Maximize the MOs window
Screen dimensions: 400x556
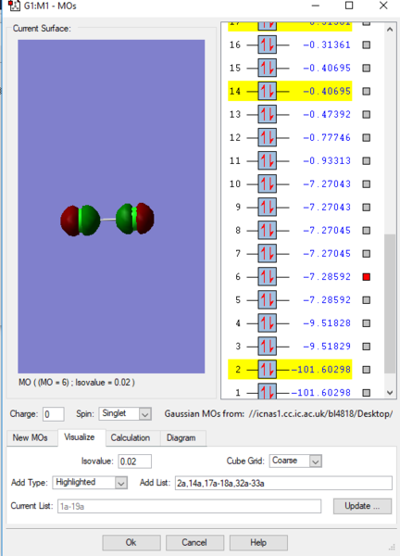click(349, 6)
